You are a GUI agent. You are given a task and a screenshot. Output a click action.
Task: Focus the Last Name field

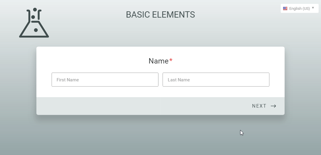[216, 80]
